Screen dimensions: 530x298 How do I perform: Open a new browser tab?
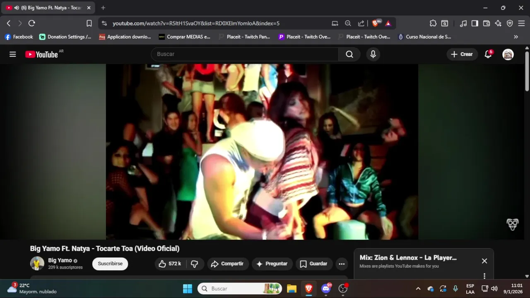103,7
